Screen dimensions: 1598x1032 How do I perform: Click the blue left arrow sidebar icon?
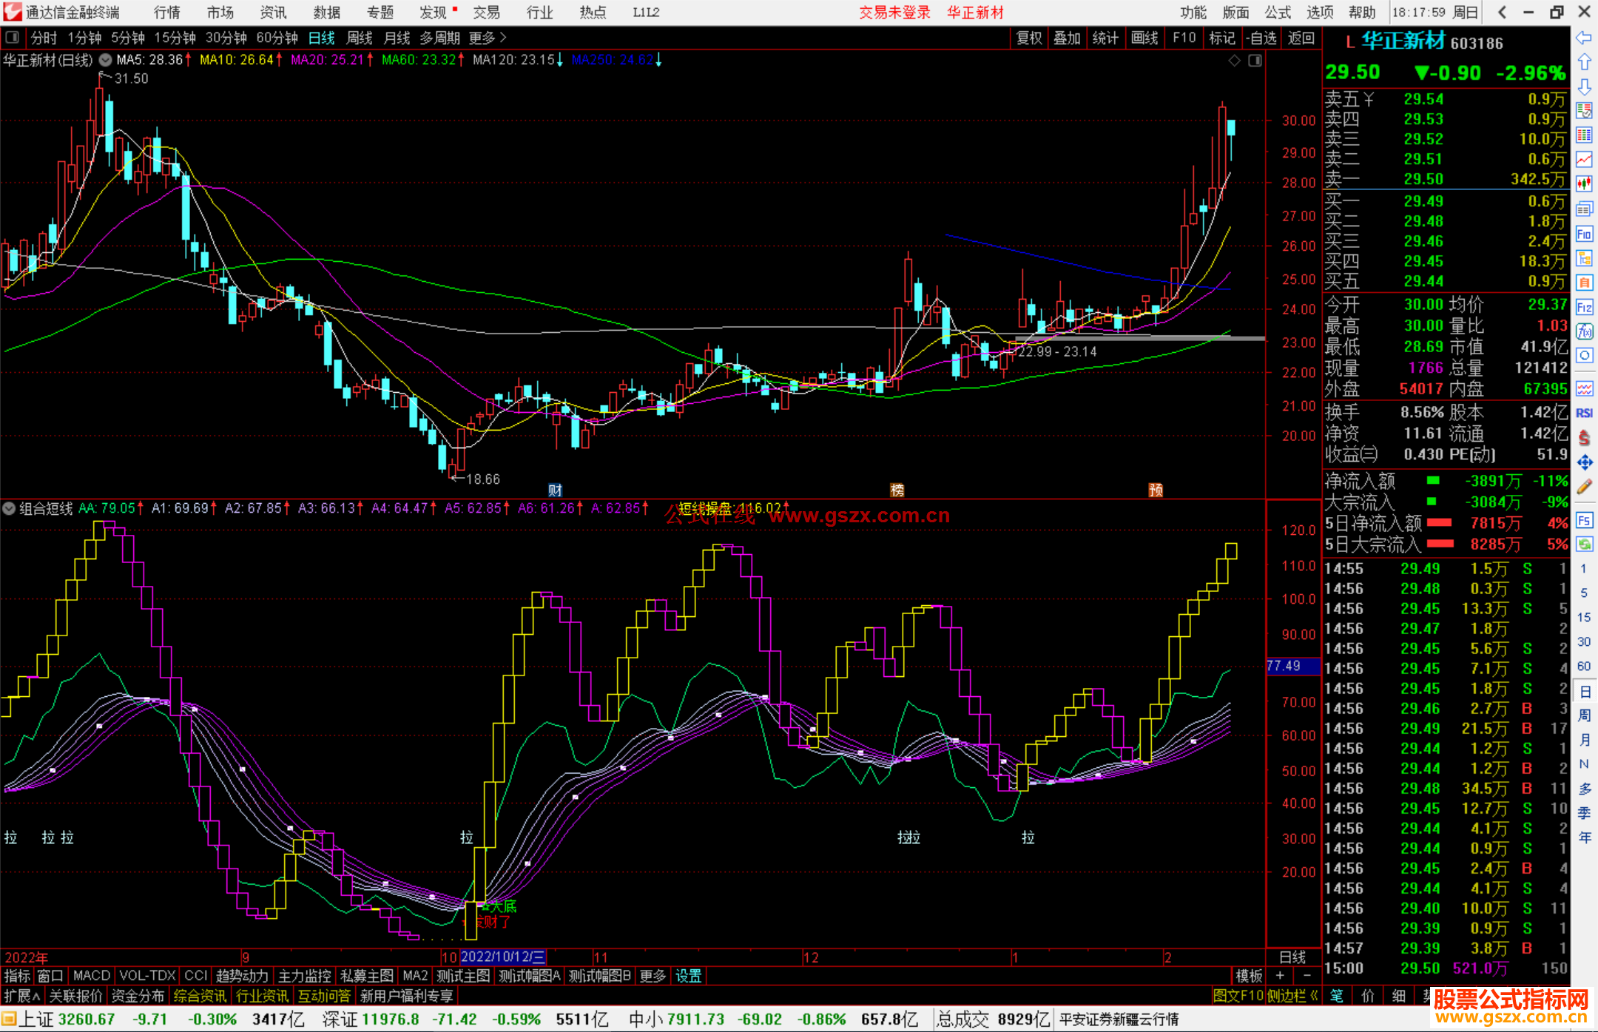click(x=1584, y=38)
